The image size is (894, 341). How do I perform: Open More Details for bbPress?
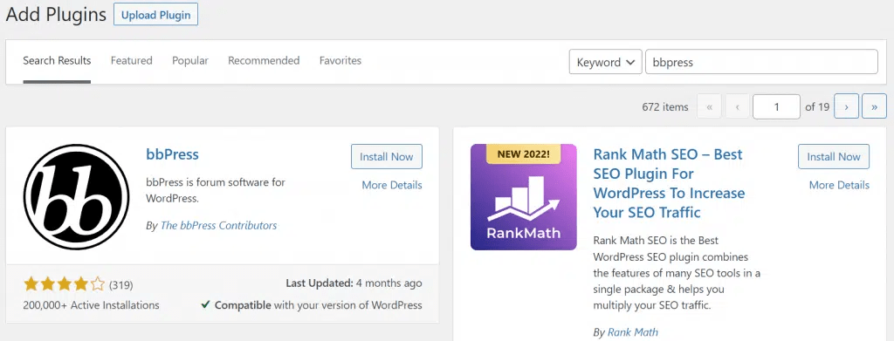coord(392,185)
